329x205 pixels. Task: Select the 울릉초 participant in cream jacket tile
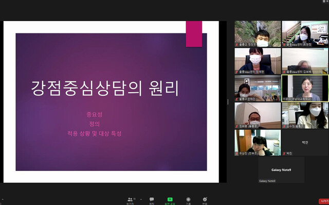[x=305, y=115]
